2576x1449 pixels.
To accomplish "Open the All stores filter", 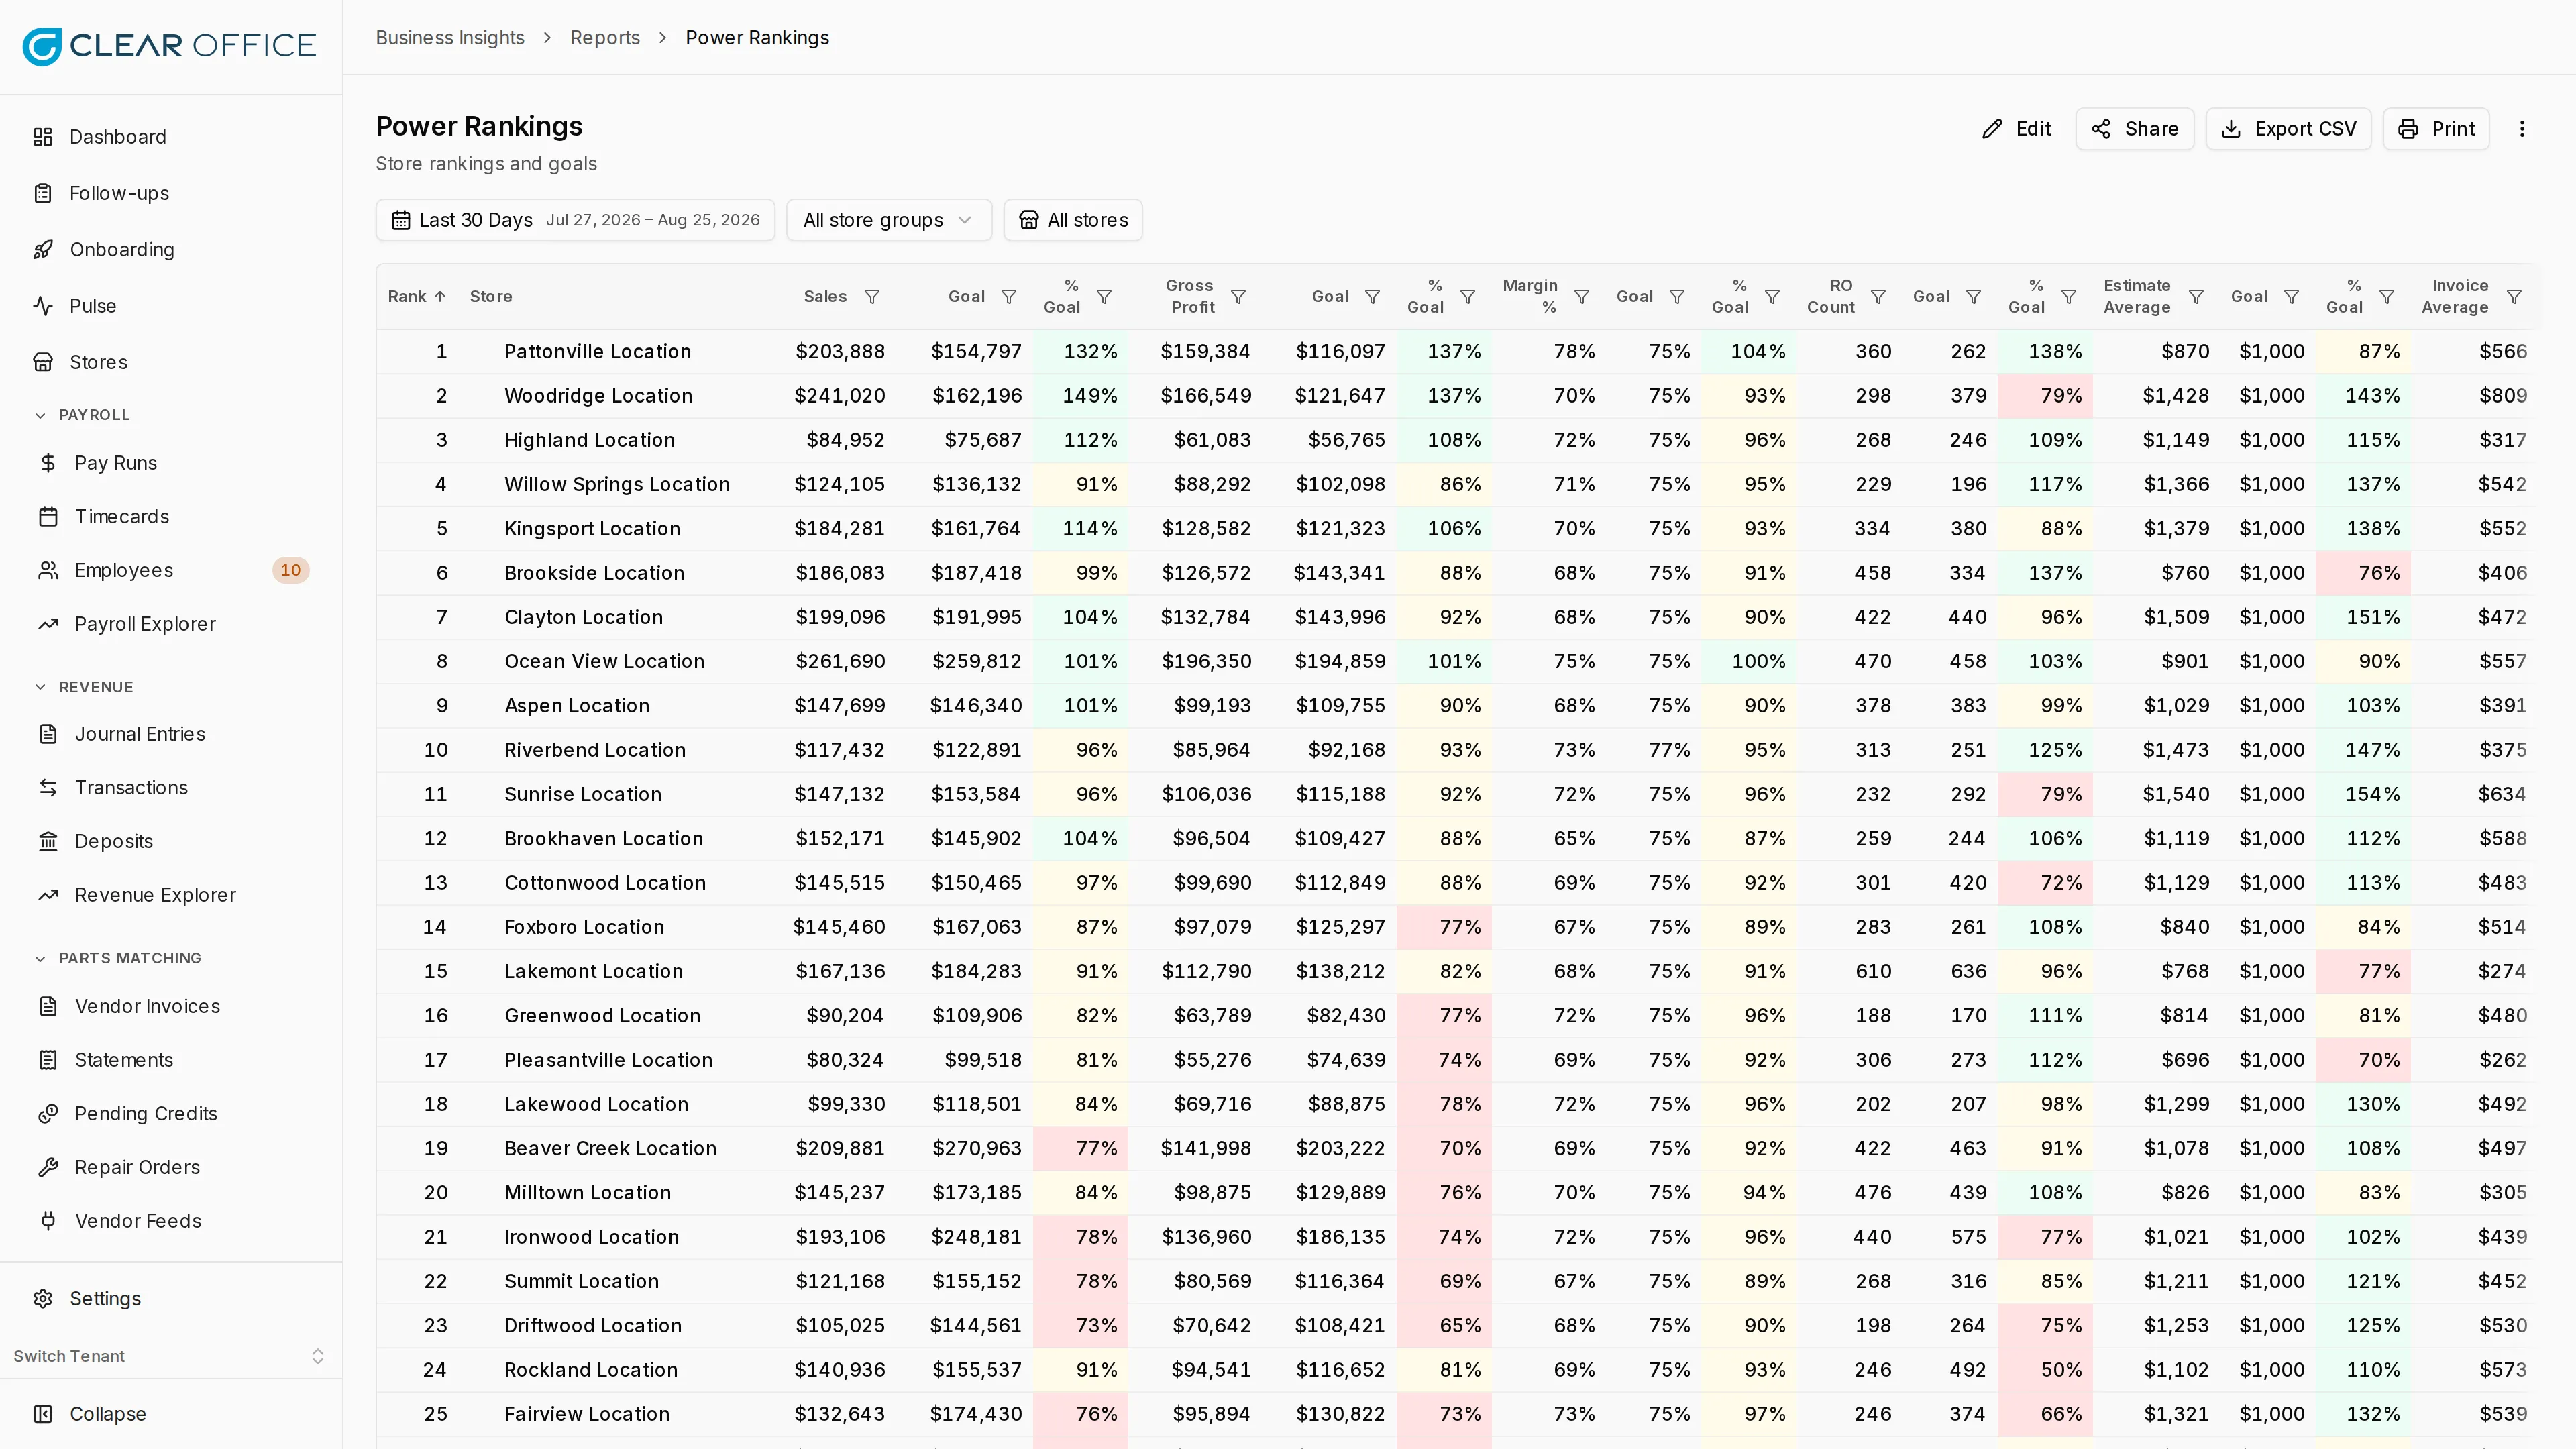I will coord(1073,220).
